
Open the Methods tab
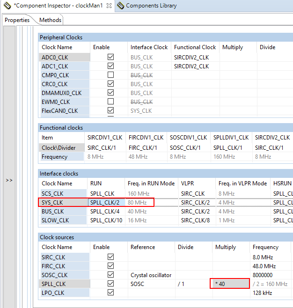click(50, 20)
